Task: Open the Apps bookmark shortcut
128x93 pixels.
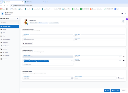Action: coord(3,9)
